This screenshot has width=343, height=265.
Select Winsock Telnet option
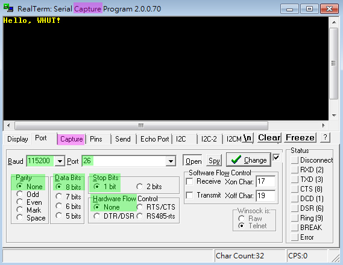(x=252, y=225)
